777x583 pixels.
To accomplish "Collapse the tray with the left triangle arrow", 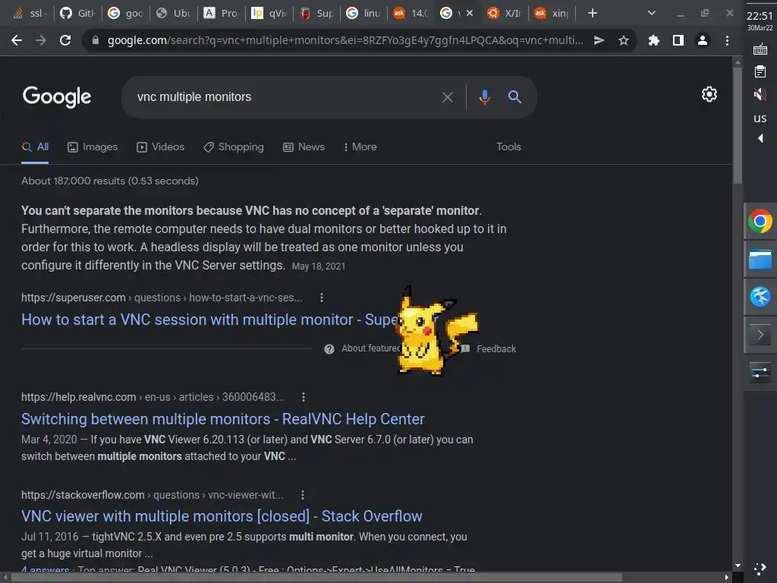I will tap(760, 138).
